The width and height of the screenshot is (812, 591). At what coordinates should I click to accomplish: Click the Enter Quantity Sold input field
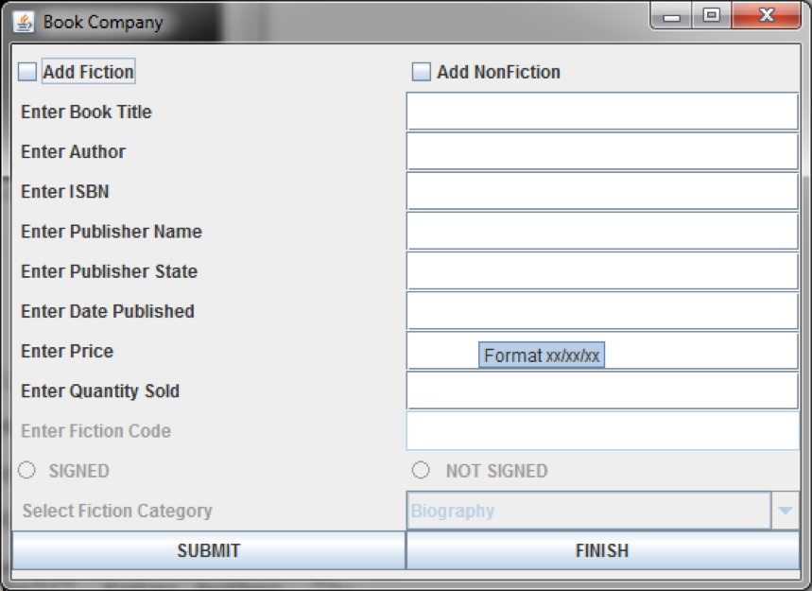pos(602,391)
